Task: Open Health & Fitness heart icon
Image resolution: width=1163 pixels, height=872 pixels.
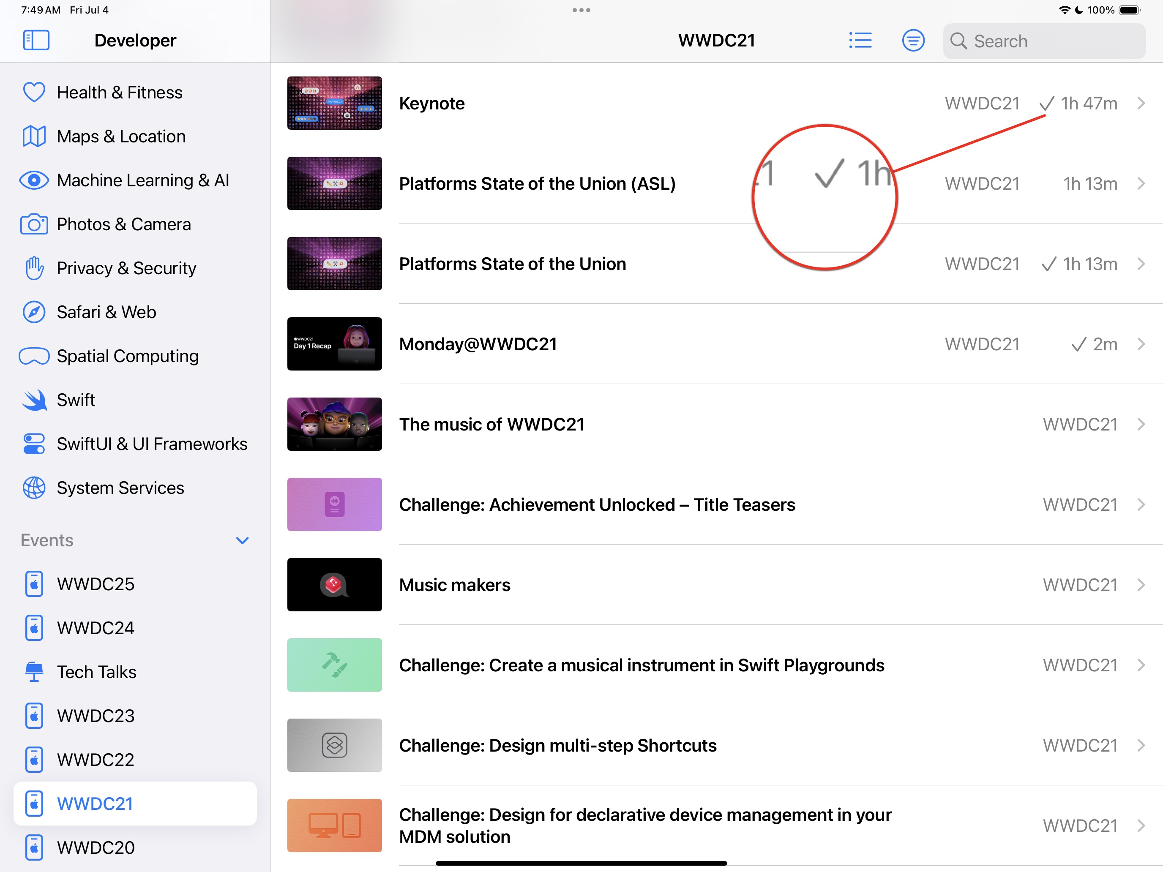Action: [x=34, y=93]
